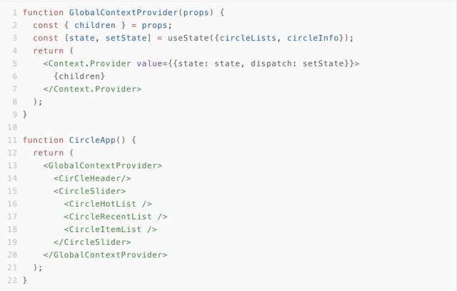Select the circleLists variable
The height and width of the screenshot is (291, 457).
(248, 38)
